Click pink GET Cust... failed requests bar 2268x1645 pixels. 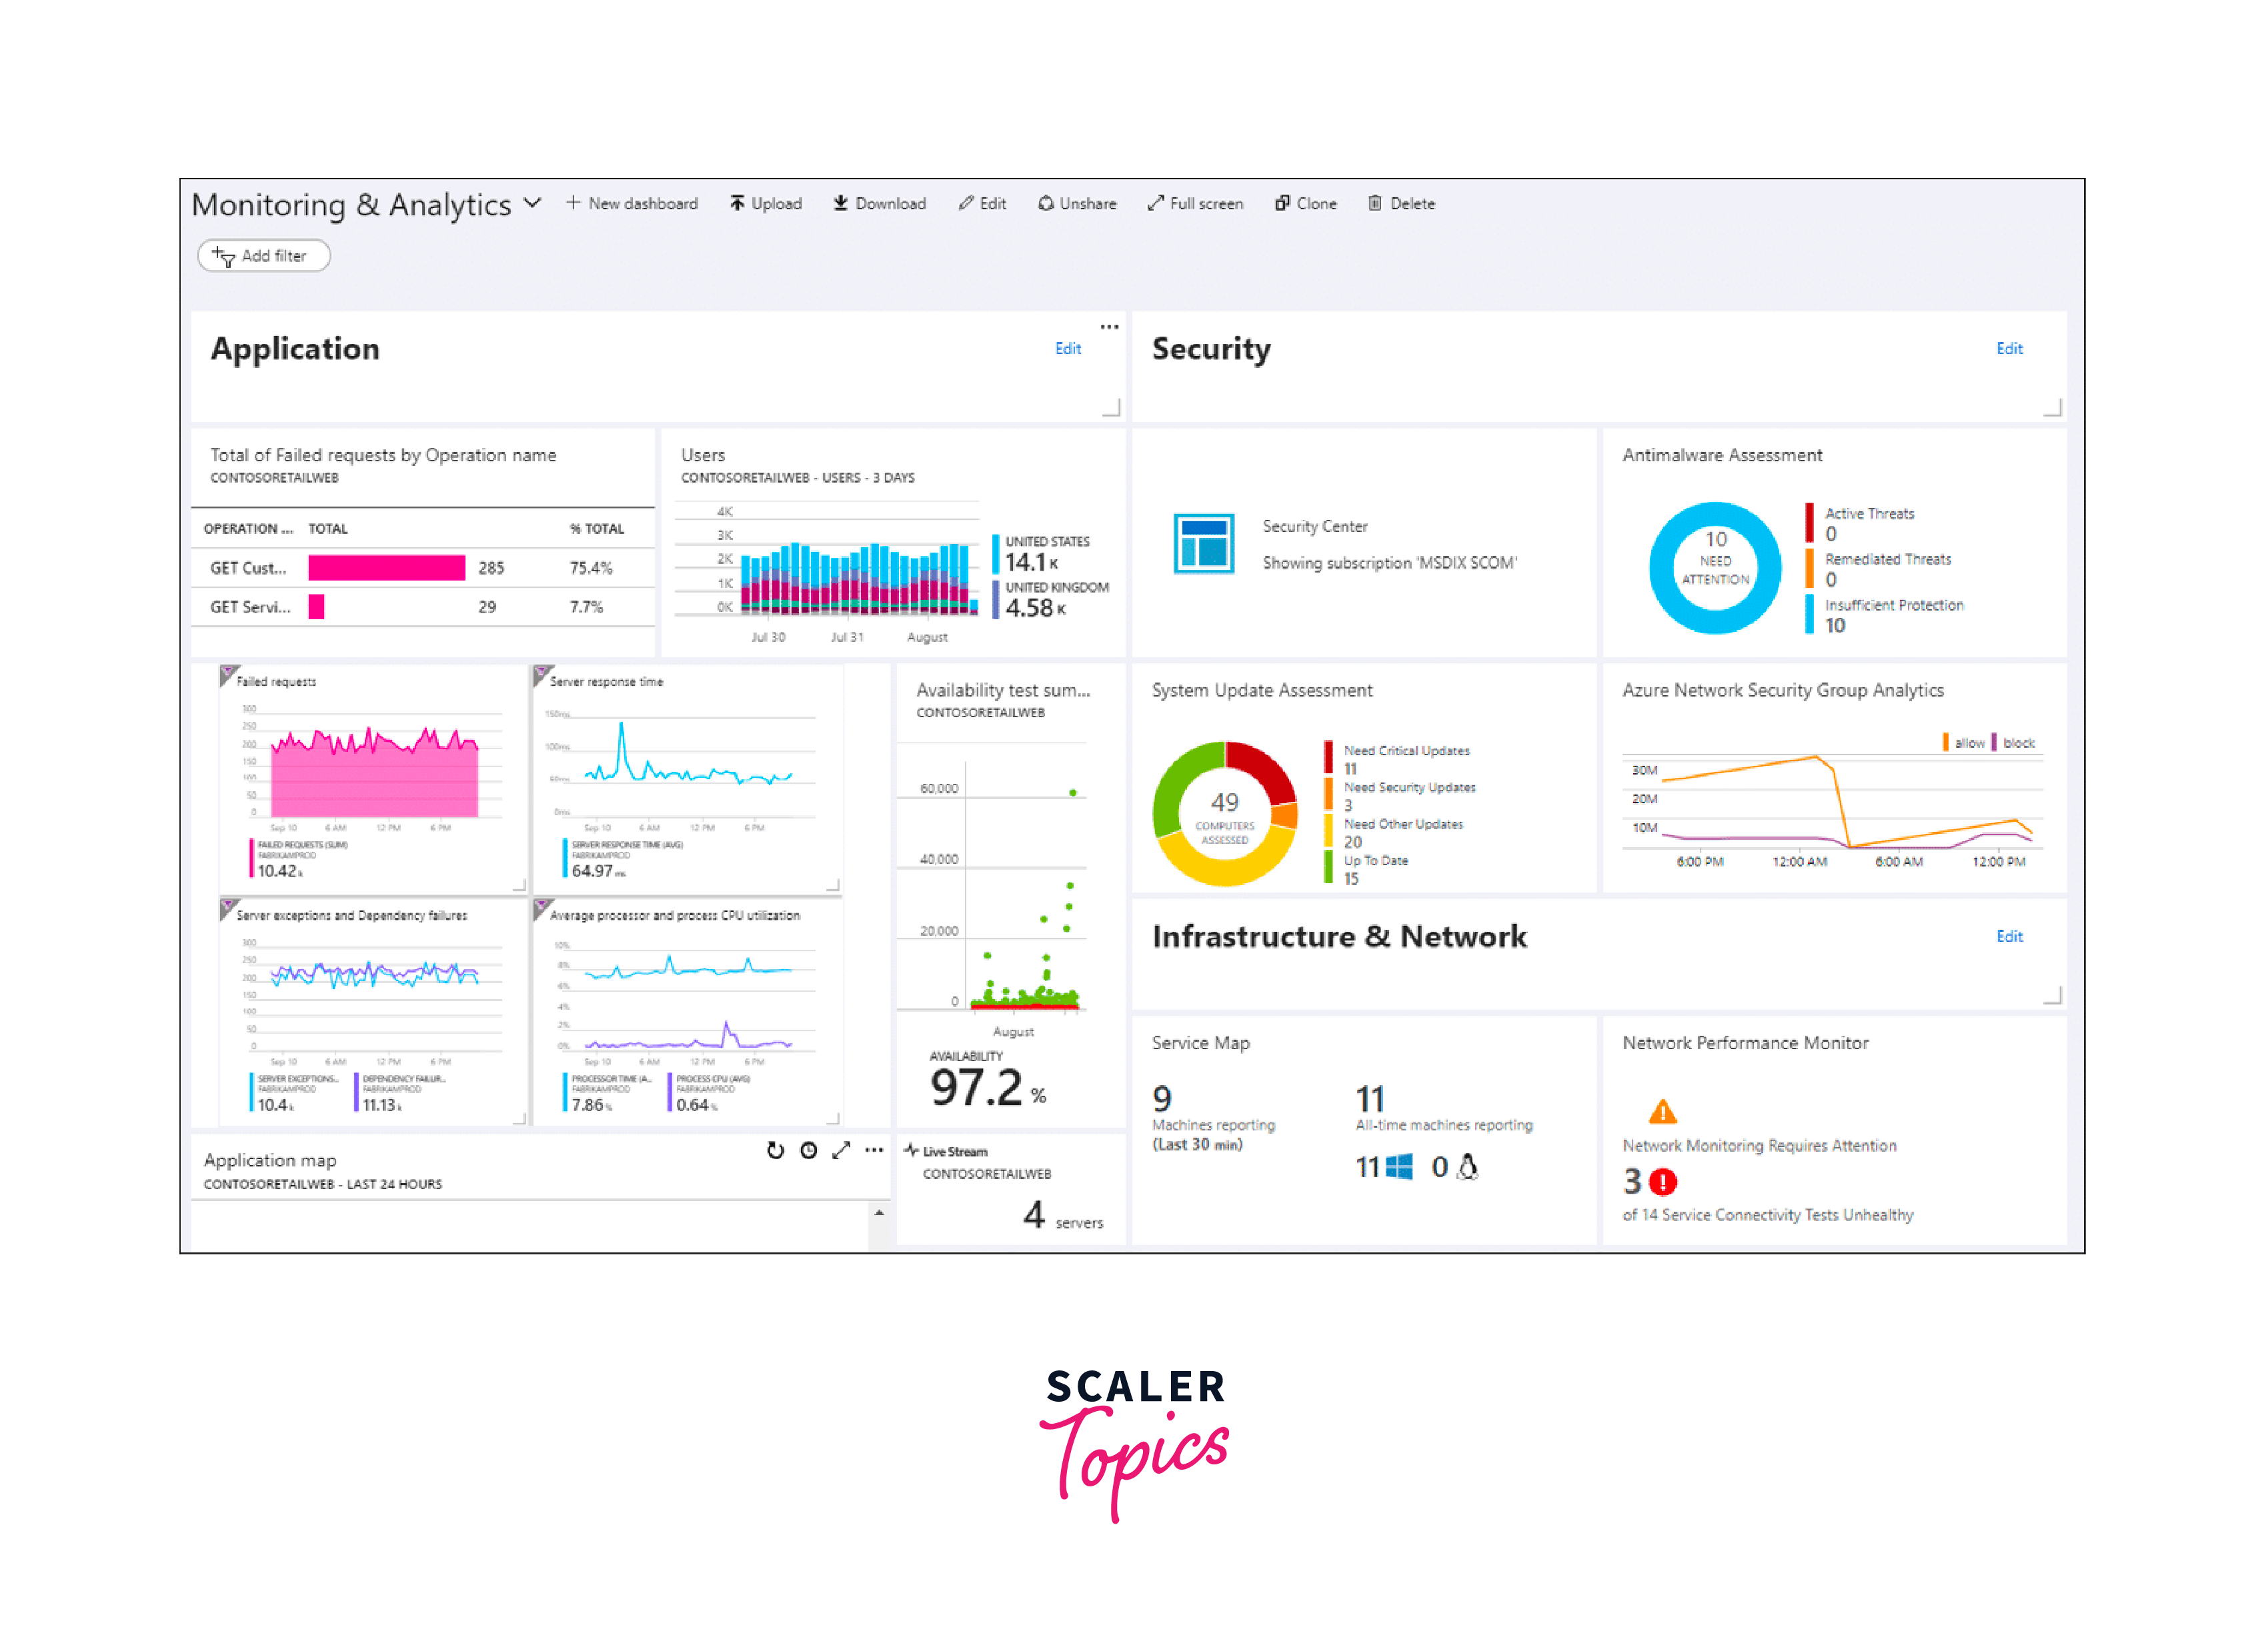point(386,569)
